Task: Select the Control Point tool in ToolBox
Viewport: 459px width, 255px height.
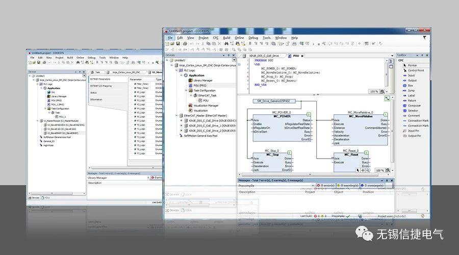Action: [x=413, y=70]
